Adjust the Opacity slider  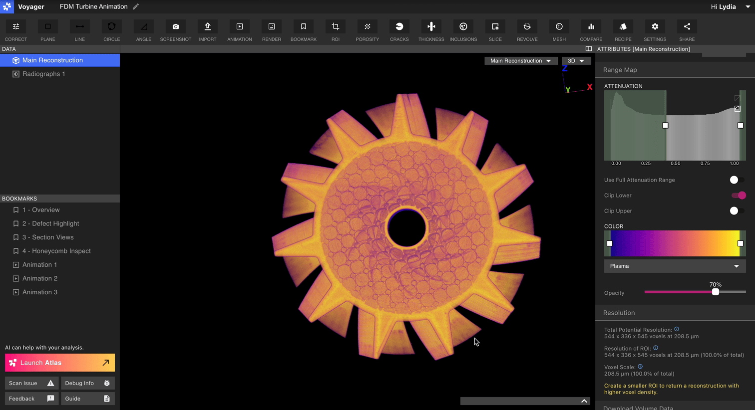715,292
